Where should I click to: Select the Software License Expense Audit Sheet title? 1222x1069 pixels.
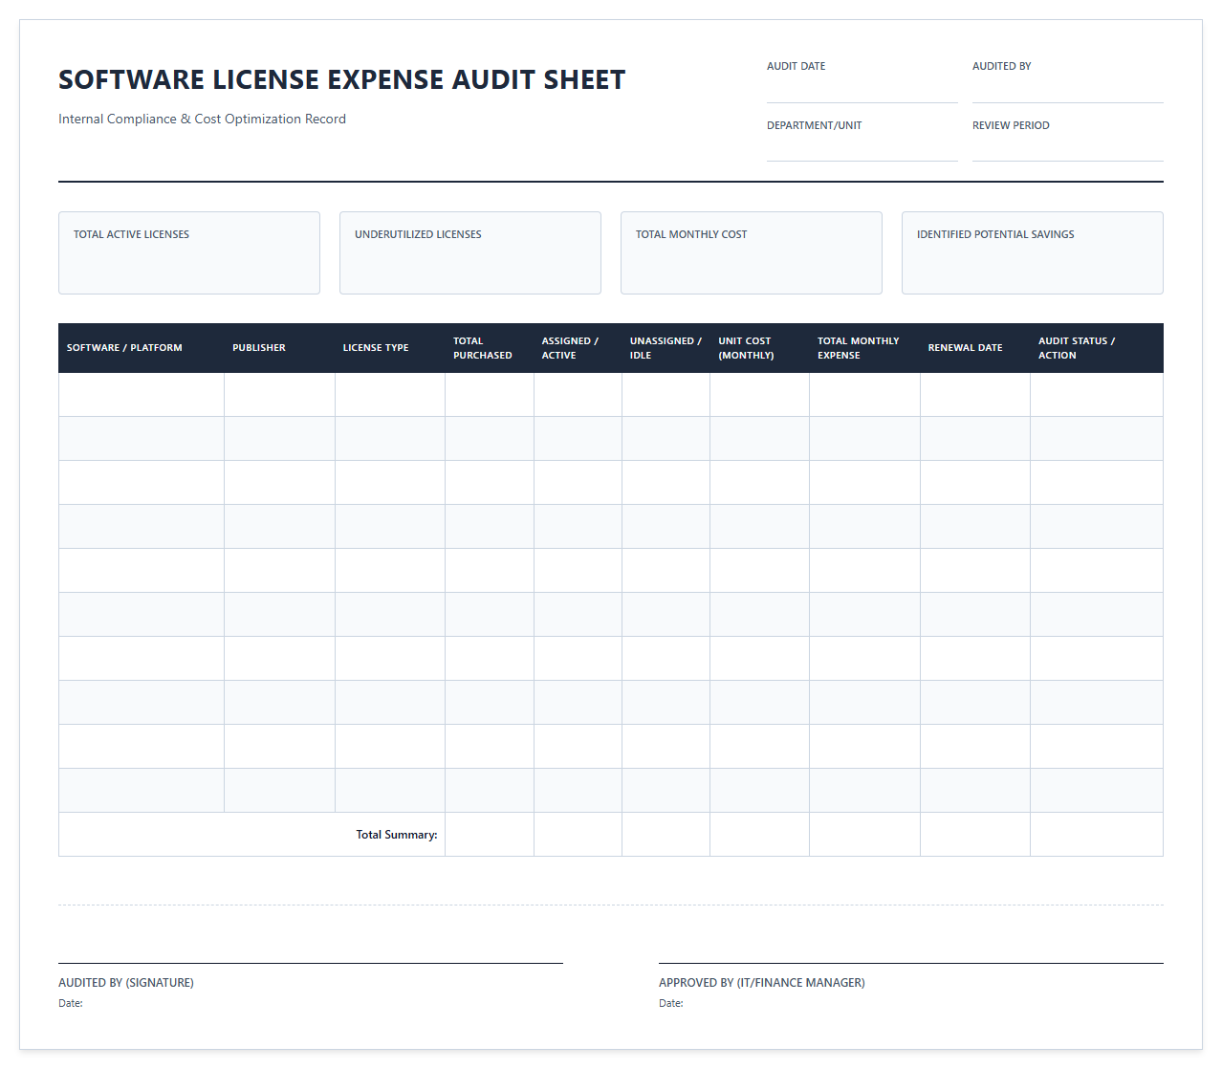(341, 79)
